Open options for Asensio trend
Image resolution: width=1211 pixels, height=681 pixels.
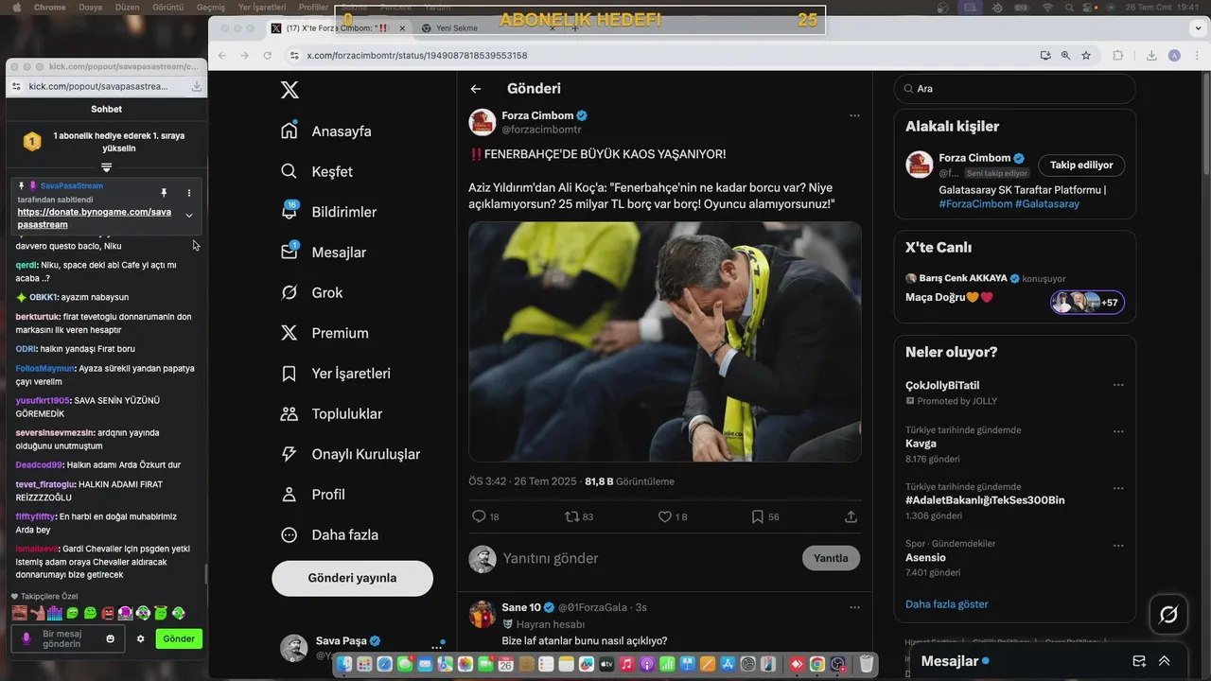[x=1118, y=546]
